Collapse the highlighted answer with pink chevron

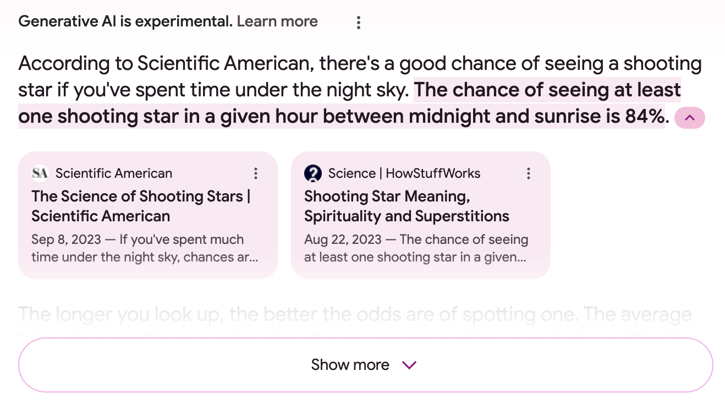pos(689,118)
